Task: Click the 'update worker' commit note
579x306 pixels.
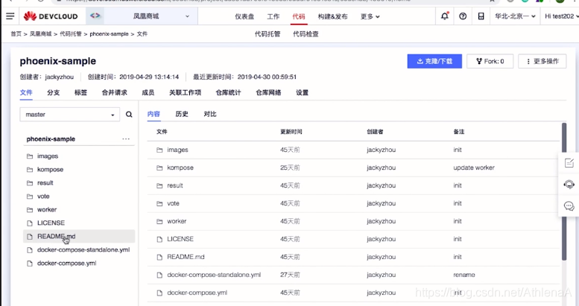Action: 474,168
